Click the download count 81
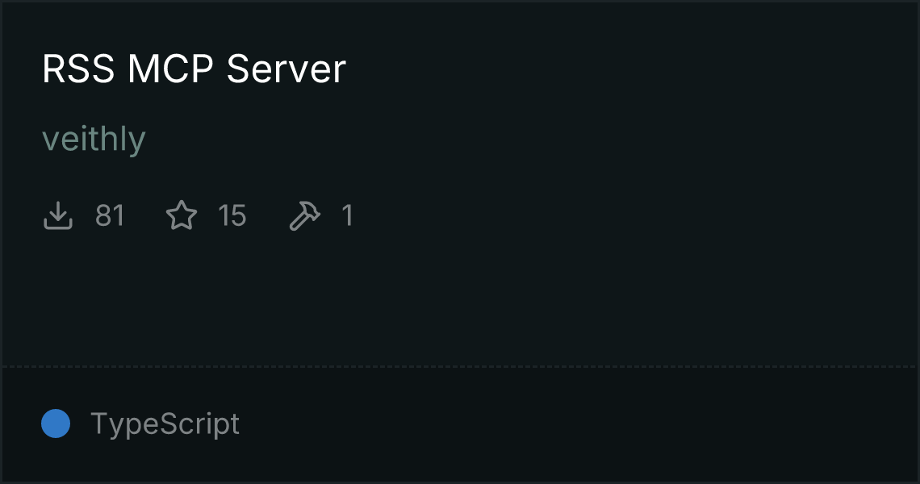The height and width of the screenshot is (484, 920). click(110, 215)
